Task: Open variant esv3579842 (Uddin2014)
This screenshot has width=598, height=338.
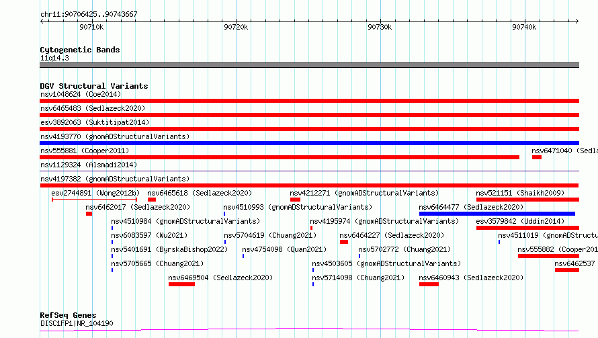Action: point(520,221)
